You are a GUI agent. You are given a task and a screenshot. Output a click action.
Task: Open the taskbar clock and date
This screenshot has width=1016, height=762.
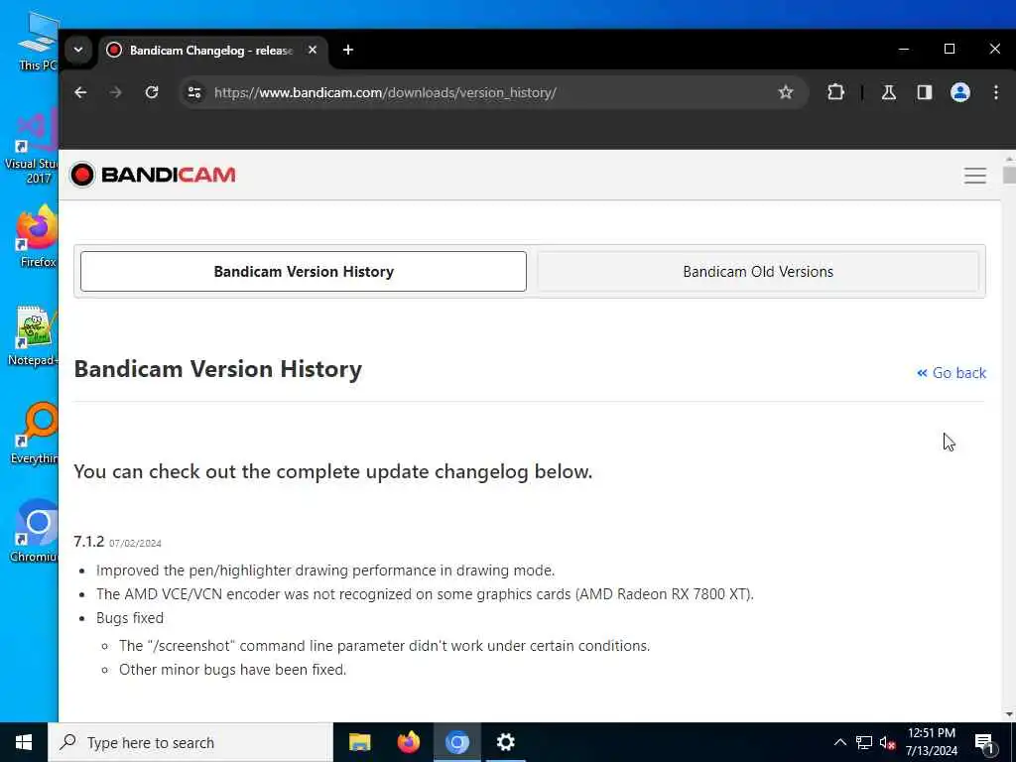click(931, 742)
